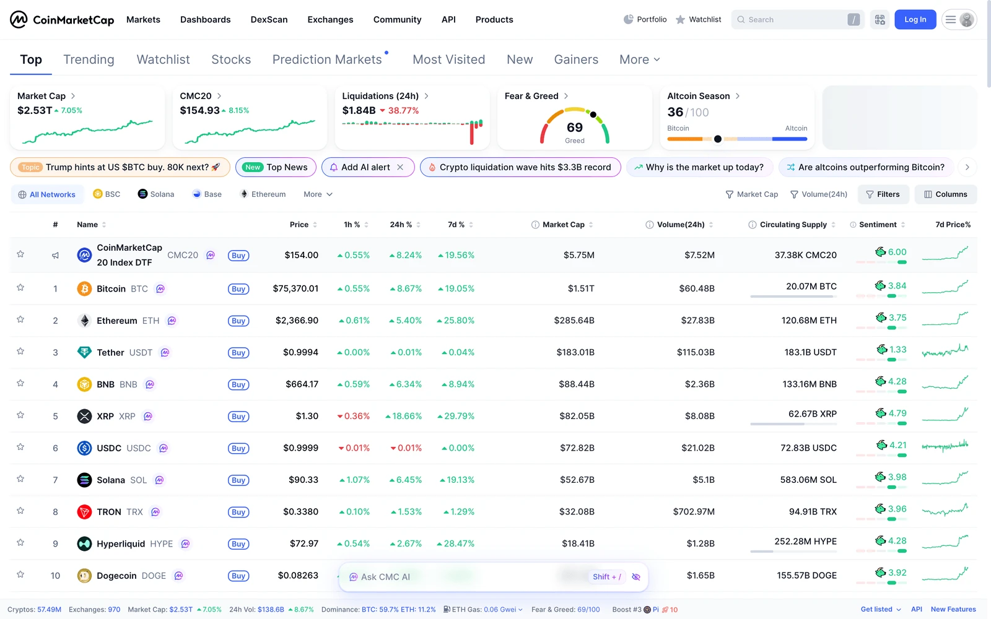Switch to the Gainers tab
The image size is (991, 619).
(576, 59)
